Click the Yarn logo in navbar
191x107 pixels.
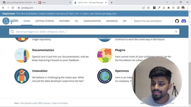(10, 21)
